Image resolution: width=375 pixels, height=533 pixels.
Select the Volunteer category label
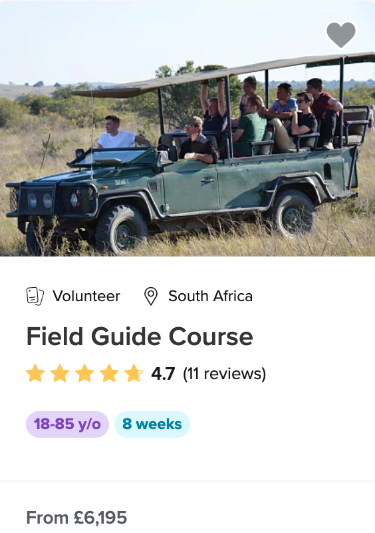(86, 296)
